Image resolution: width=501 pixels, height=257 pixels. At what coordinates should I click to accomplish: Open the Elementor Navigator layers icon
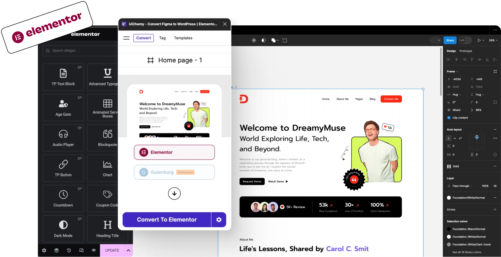tap(56, 250)
